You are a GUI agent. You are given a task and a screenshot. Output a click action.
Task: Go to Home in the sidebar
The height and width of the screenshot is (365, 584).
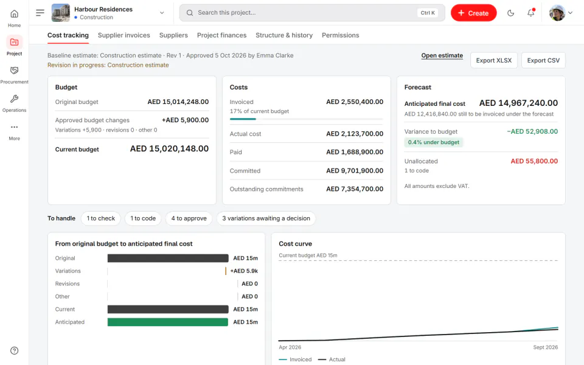14,18
